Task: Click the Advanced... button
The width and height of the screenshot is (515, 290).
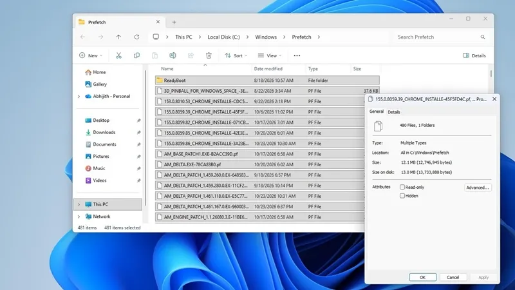Action: coord(478,188)
